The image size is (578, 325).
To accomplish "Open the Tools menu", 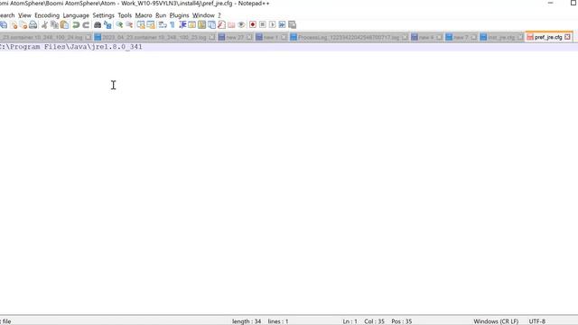I will (125, 15).
